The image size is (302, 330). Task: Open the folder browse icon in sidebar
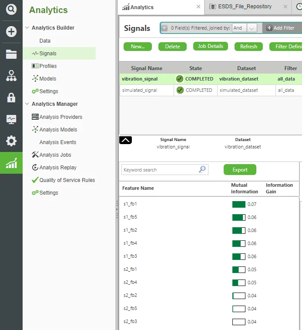[11, 54]
